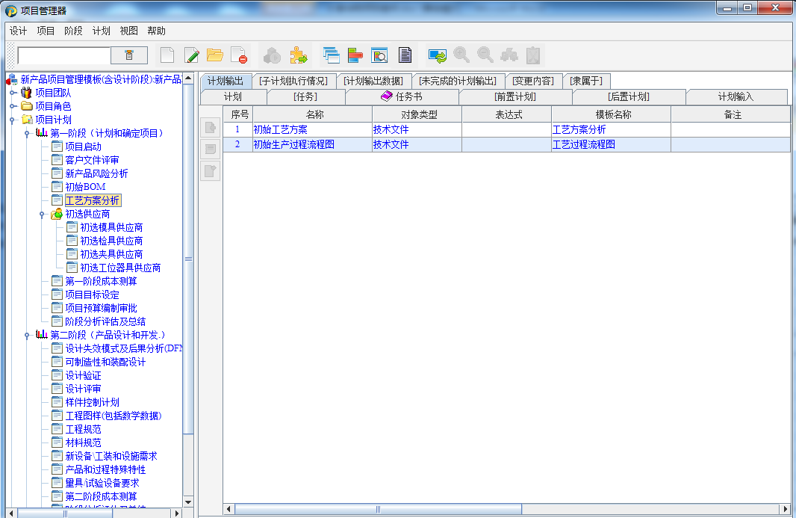Click the puzzle piece with arrow icon

[x=298, y=55]
